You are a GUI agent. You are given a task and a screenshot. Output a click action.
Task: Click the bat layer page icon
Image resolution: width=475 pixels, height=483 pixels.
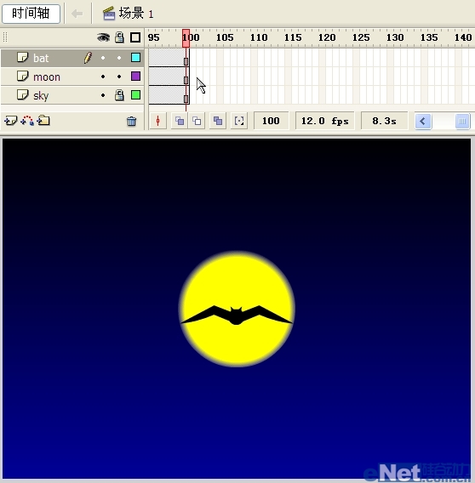pos(22,57)
